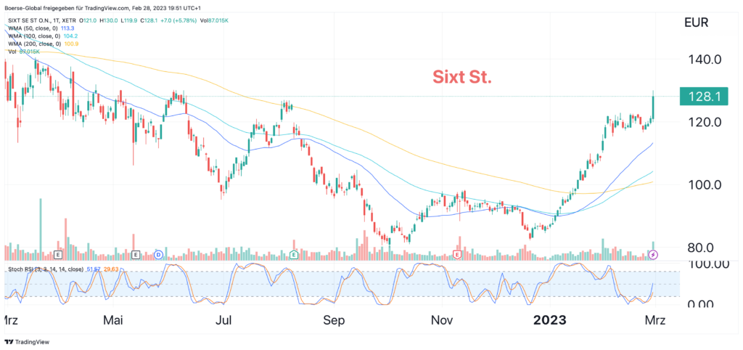
Task: Open the earnings E marker before May
Action: 136,254
